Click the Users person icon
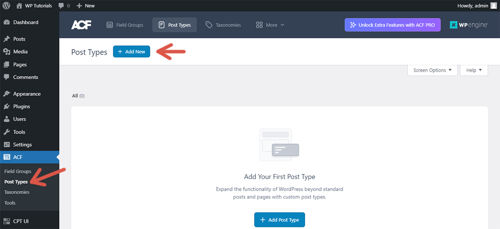The width and height of the screenshot is (500, 229). click(x=7, y=119)
